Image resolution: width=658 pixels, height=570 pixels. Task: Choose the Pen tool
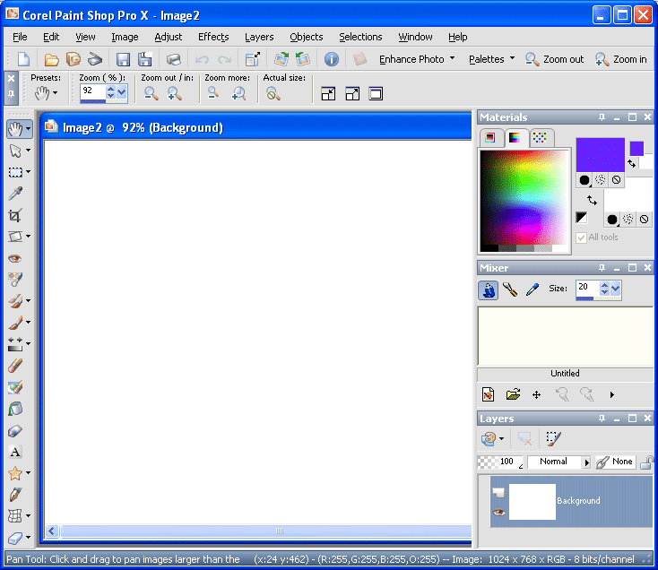[15, 495]
